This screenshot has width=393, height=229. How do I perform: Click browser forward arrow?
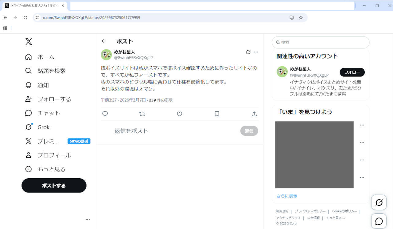pyautogui.click(x=15, y=17)
